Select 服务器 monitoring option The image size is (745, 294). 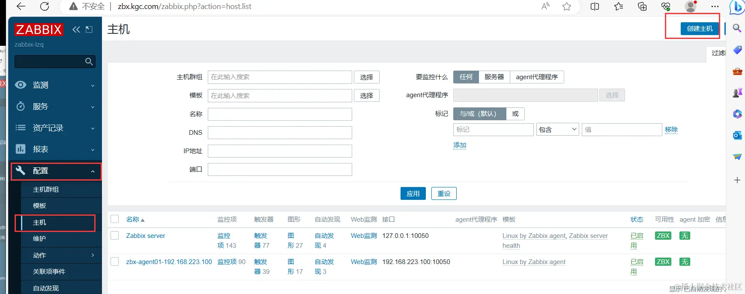click(494, 77)
